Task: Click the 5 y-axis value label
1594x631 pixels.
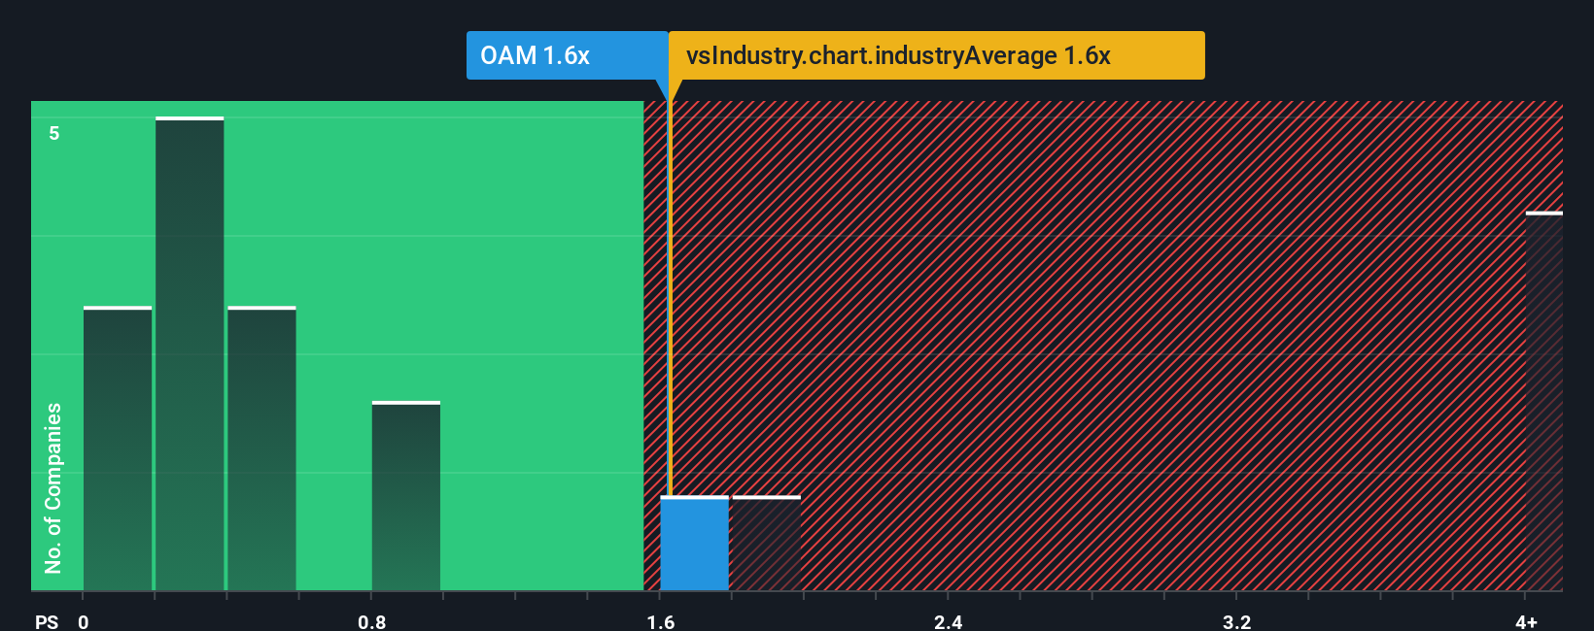Action: pos(54,133)
